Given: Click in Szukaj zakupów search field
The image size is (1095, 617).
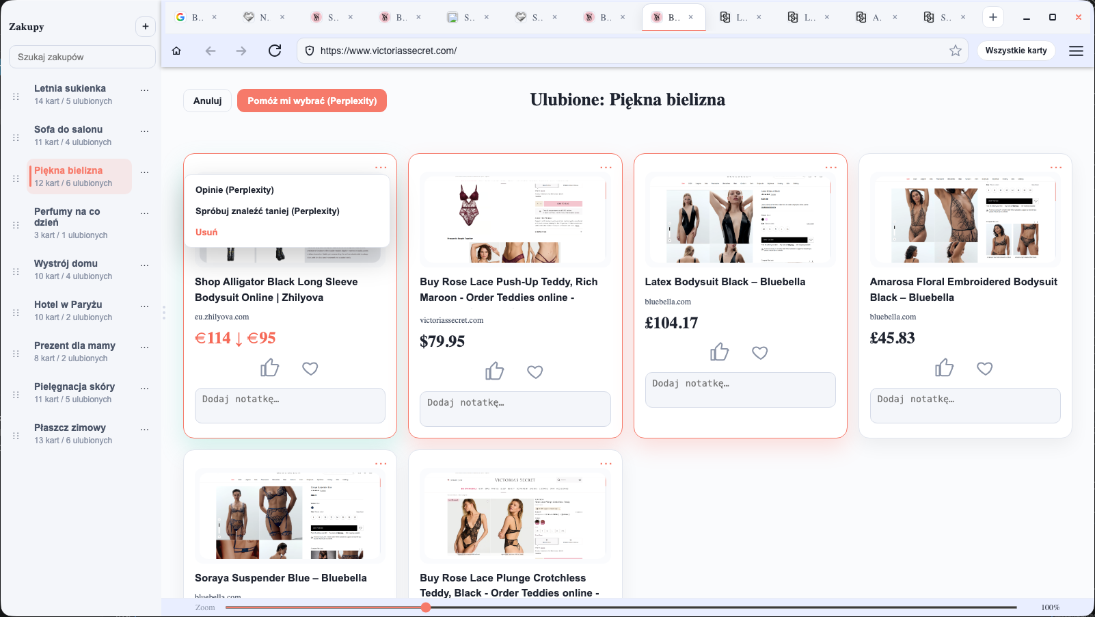Looking at the screenshot, I should pyautogui.click(x=82, y=57).
